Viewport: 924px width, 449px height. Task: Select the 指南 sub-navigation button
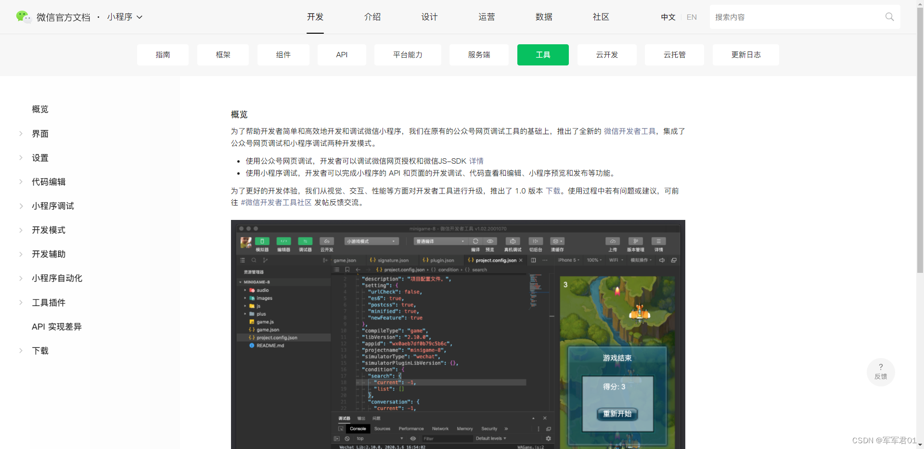[163, 55]
